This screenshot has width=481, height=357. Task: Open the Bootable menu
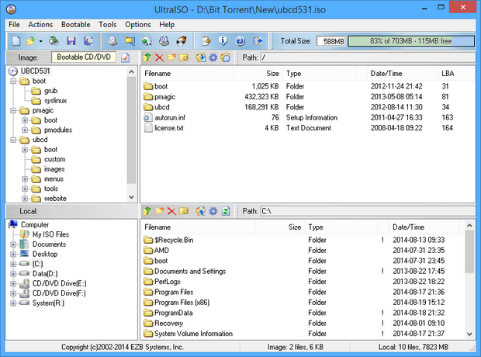[x=75, y=25]
